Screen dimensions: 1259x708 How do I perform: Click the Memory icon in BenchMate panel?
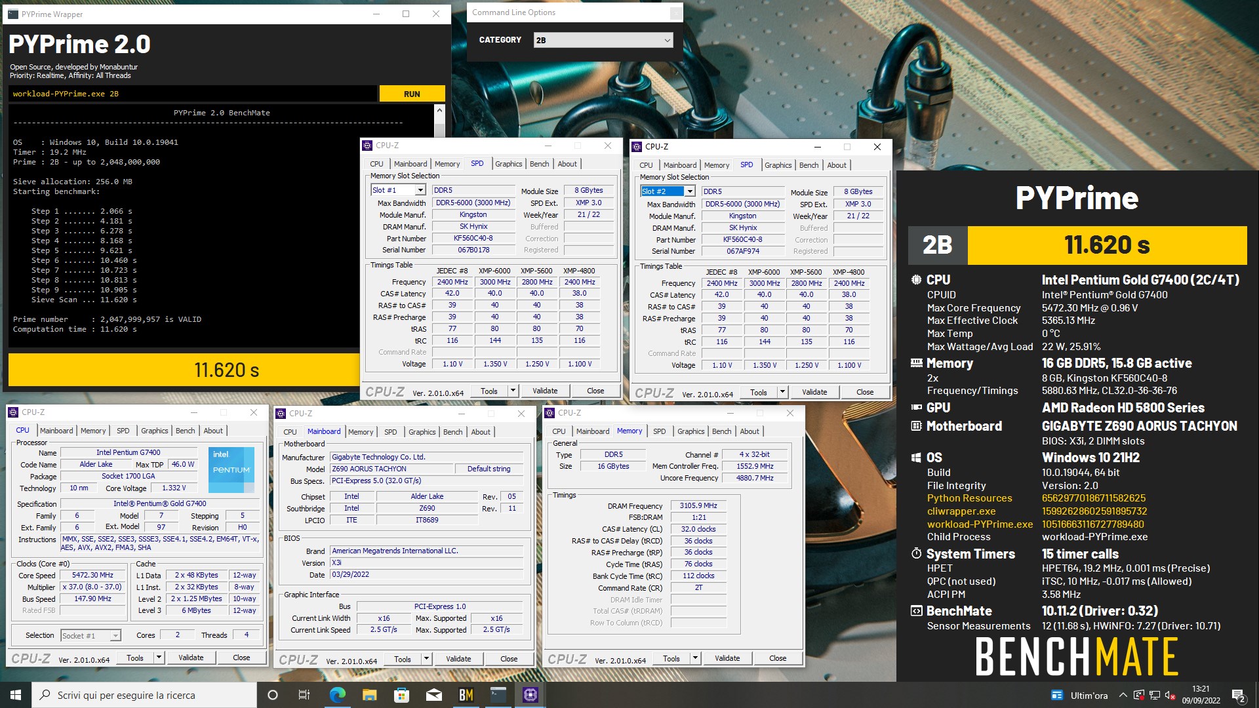pyautogui.click(x=916, y=363)
